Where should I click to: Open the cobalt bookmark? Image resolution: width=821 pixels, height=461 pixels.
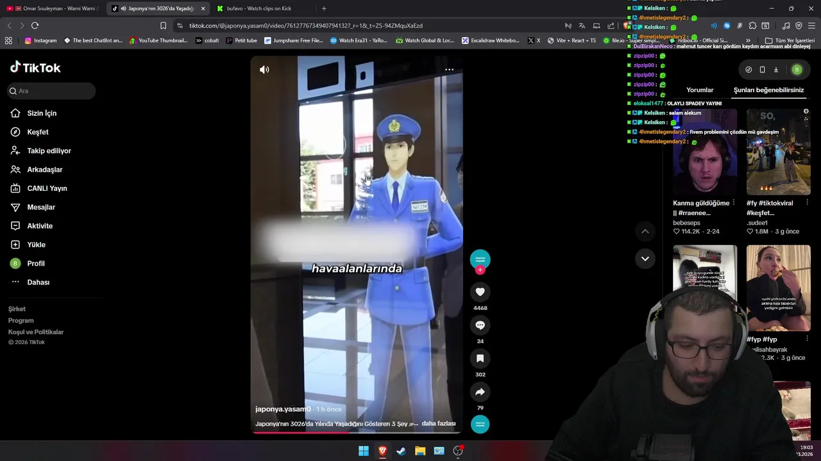point(207,40)
